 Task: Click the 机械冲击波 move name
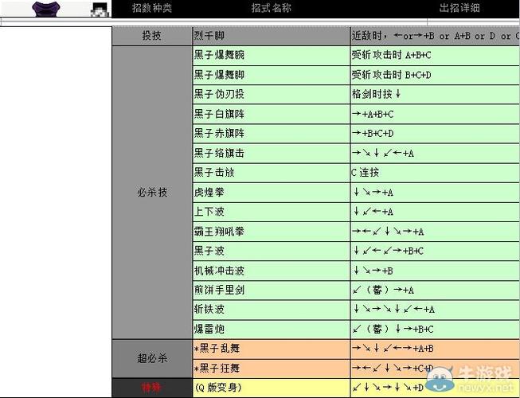coord(219,271)
